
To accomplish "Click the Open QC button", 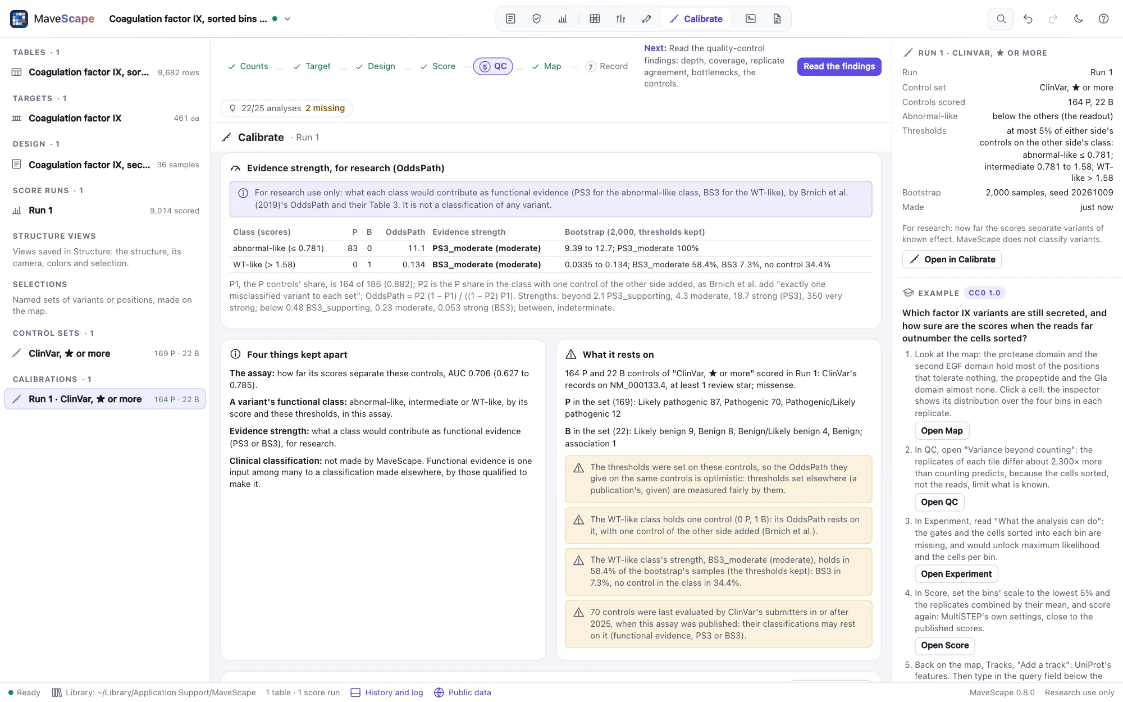I will coord(939,502).
